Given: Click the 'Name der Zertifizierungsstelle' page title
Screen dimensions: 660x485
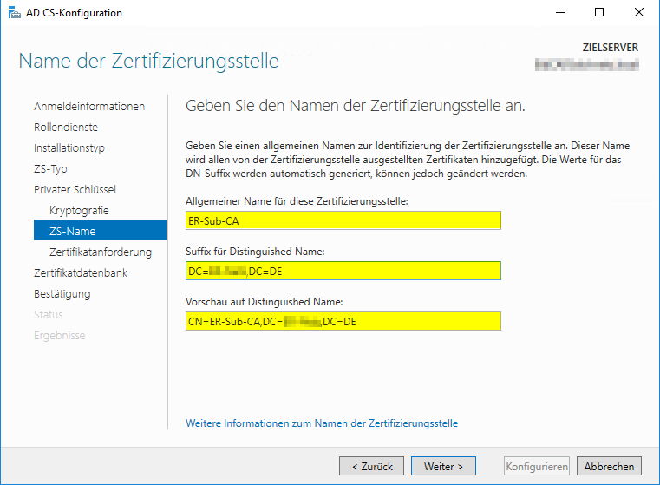Looking at the screenshot, I should (x=148, y=61).
